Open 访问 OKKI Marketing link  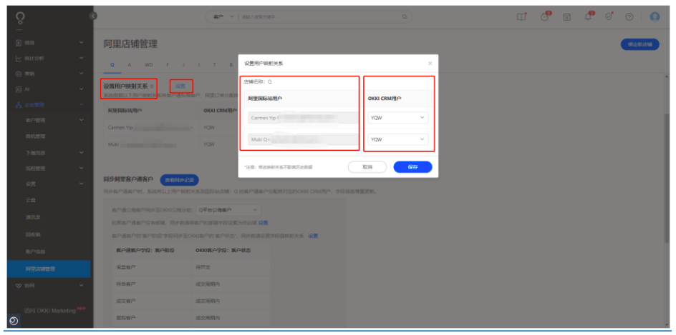tap(50, 311)
